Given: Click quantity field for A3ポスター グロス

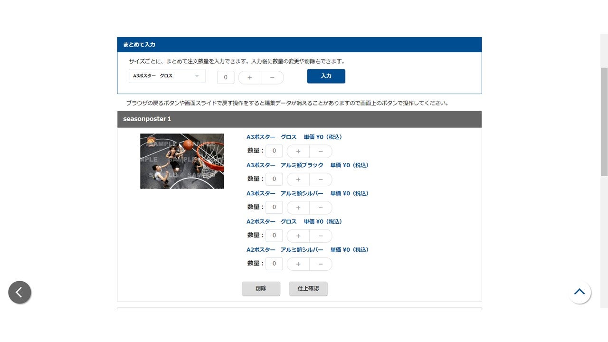Looking at the screenshot, I should pyautogui.click(x=274, y=151).
